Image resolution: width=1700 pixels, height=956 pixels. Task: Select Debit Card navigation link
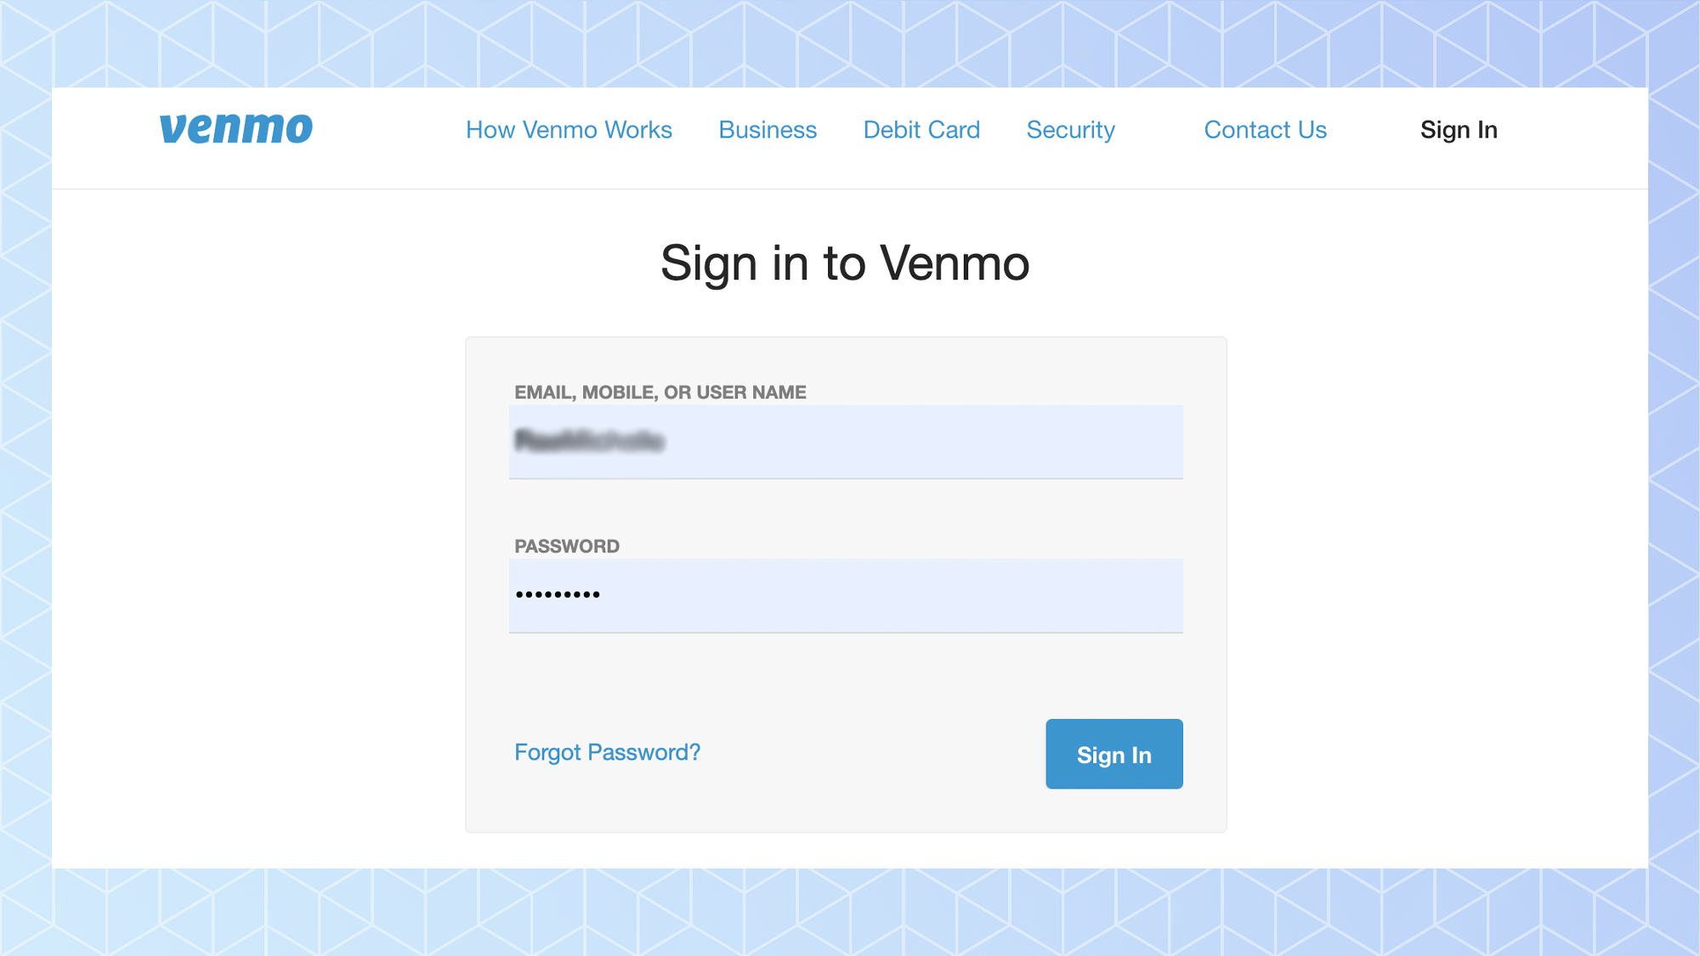[x=921, y=129]
